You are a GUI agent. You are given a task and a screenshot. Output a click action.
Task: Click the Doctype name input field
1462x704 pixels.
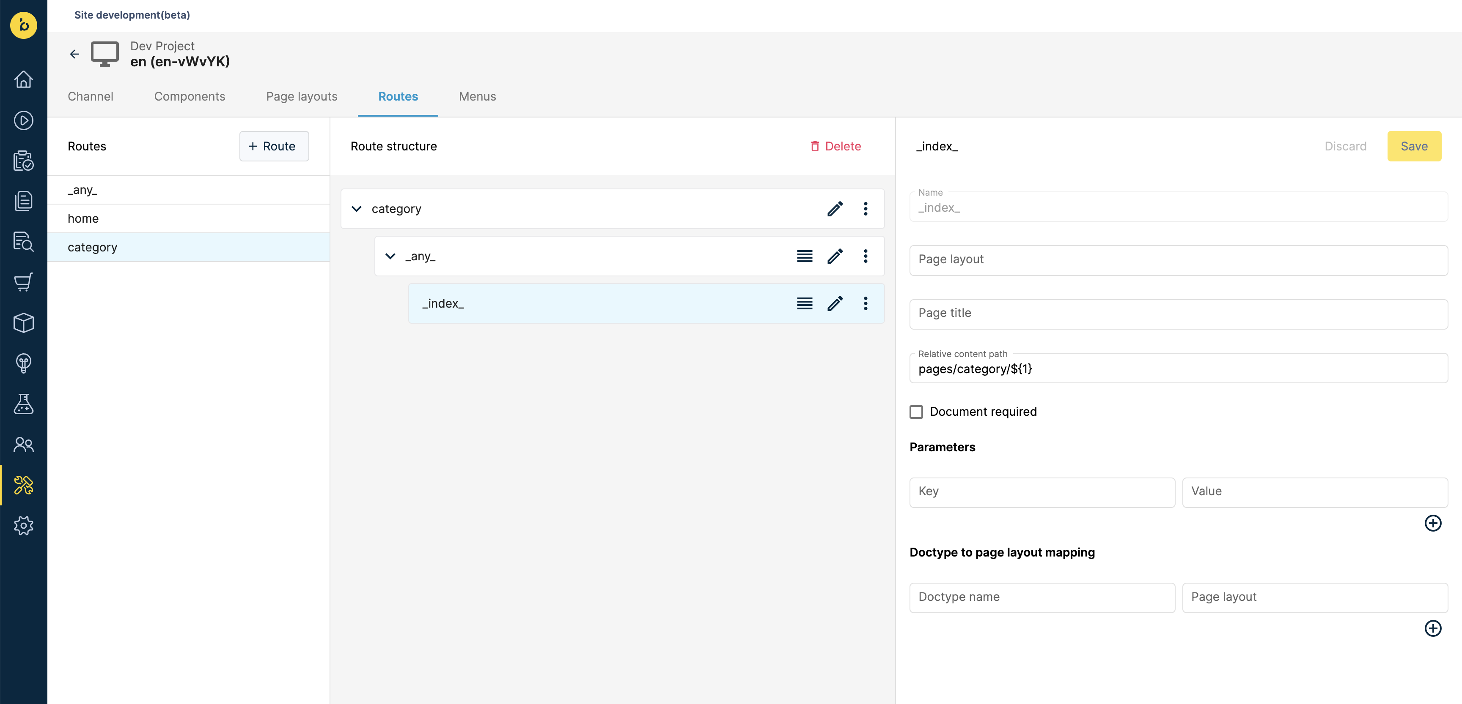1042,598
